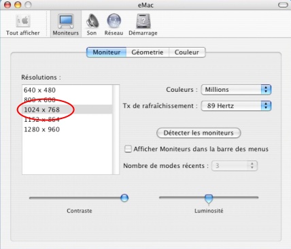Minimize the eMac window

(18, 5)
